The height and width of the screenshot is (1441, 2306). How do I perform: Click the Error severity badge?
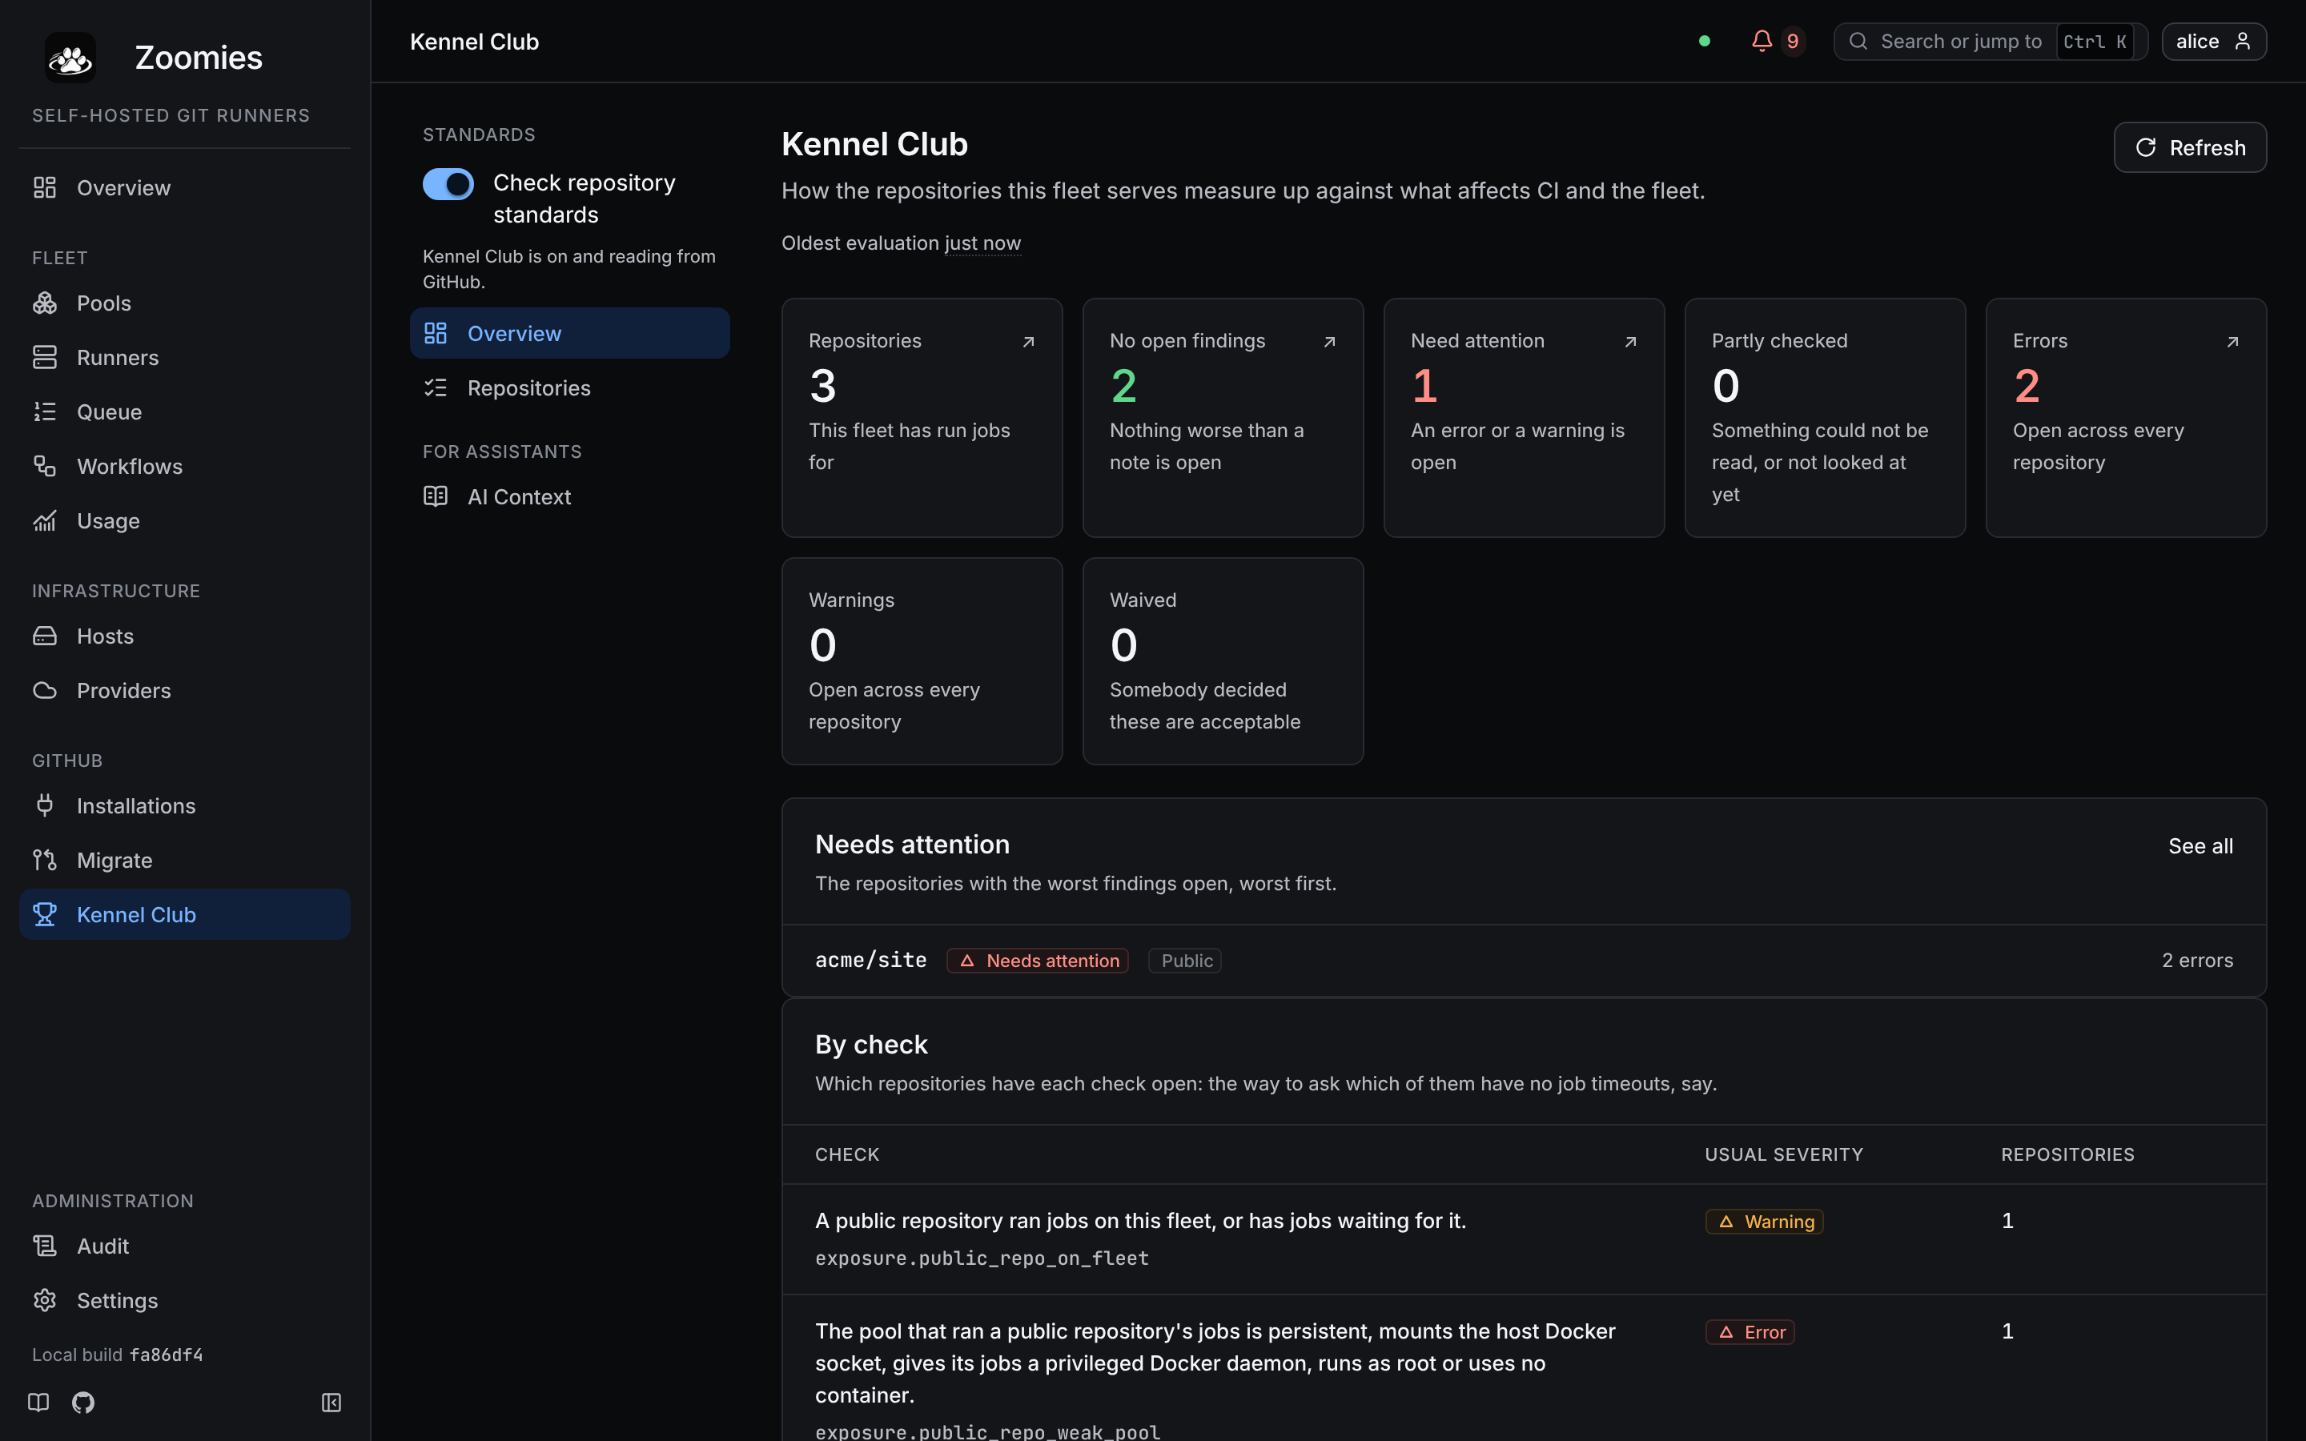pyautogui.click(x=1750, y=1332)
